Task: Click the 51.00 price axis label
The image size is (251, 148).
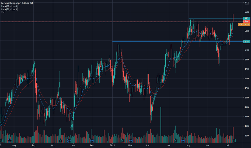Action: tap(247, 50)
